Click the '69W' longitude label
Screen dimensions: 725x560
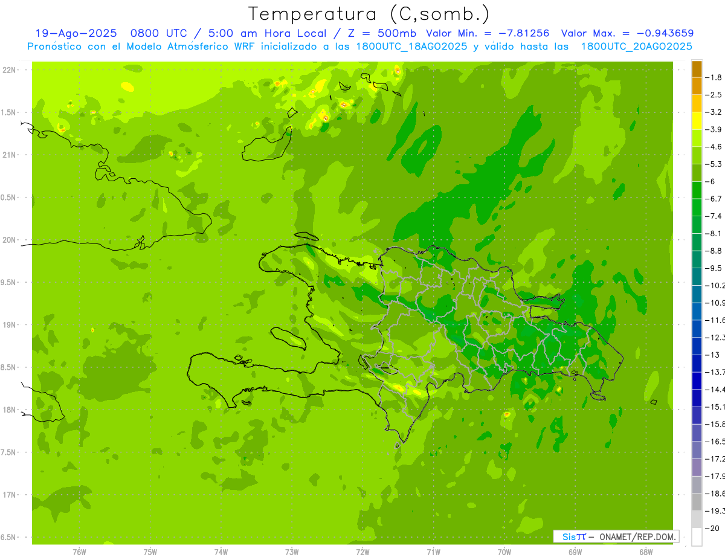575,552
